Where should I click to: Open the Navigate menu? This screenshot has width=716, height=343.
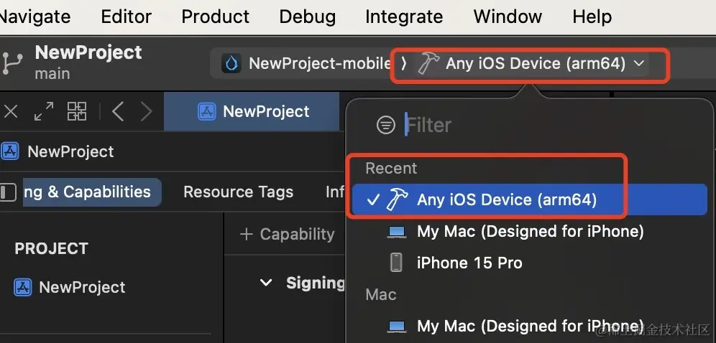[35, 17]
